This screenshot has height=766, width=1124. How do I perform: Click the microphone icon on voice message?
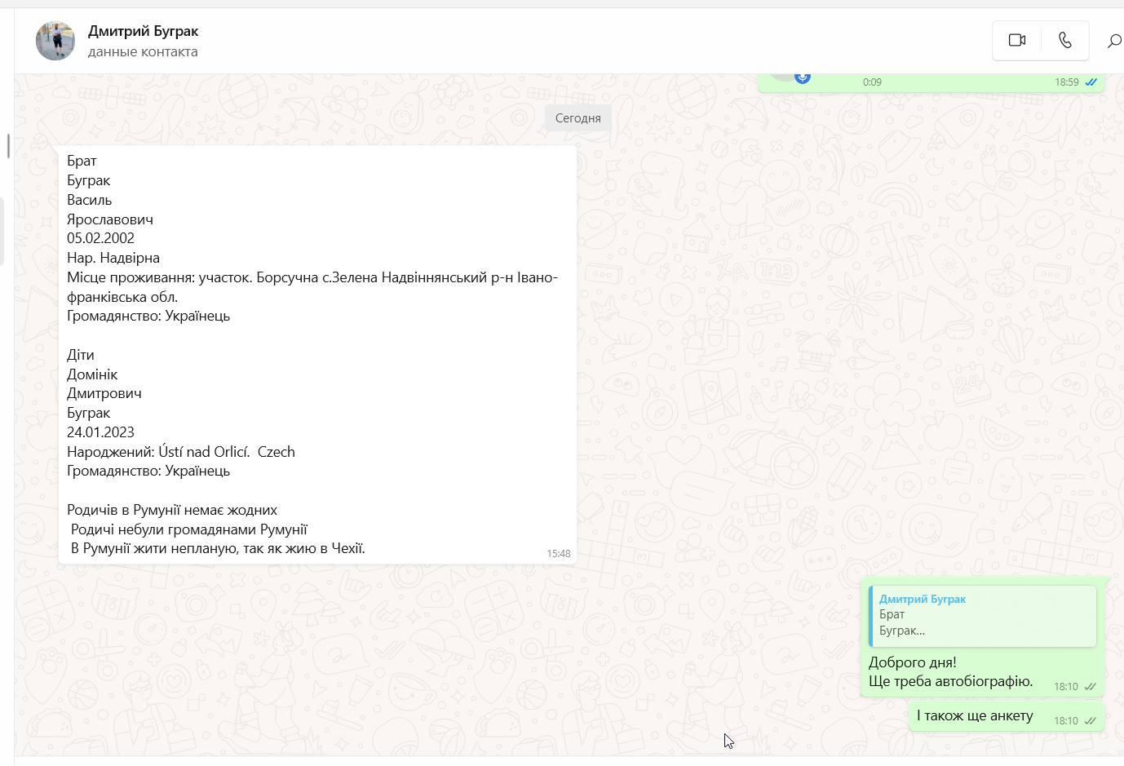[x=803, y=77]
